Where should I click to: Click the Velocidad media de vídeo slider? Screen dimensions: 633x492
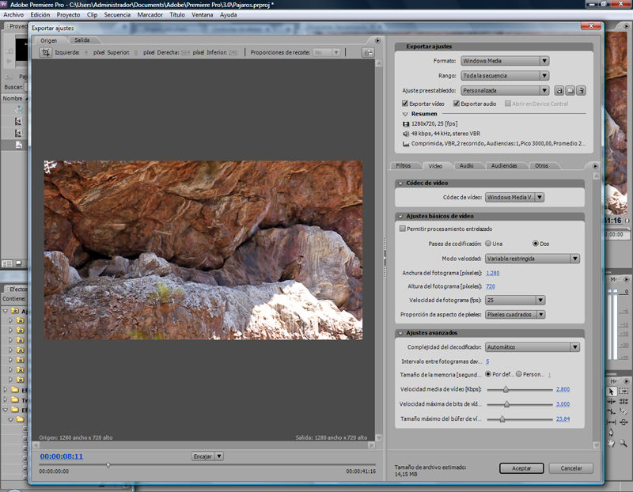point(520,389)
